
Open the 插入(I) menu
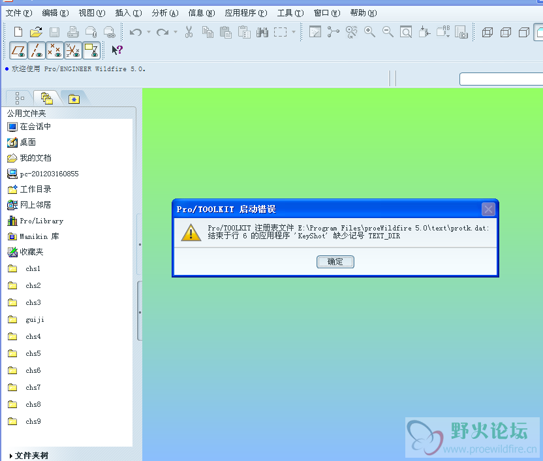(x=129, y=13)
